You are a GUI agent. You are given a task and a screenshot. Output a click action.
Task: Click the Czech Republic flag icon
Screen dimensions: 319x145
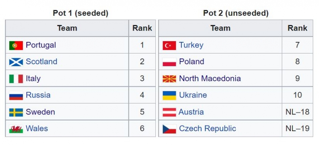point(169,129)
